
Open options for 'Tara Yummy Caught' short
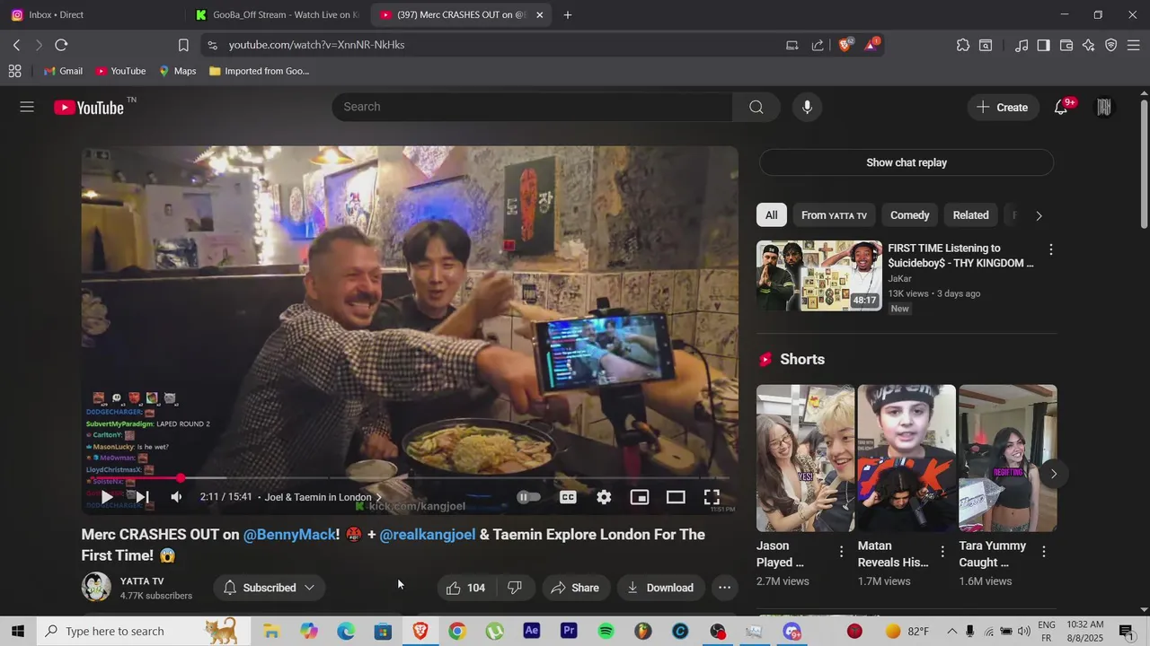(x=1044, y=552)
